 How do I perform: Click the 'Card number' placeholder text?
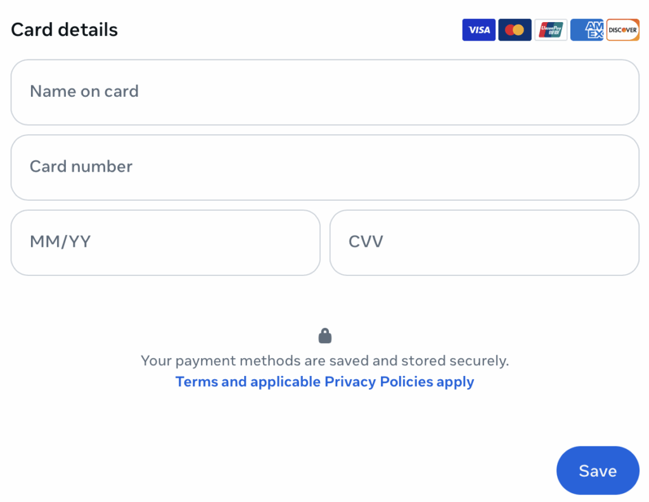pyautogui.click(x=81, y=166)
